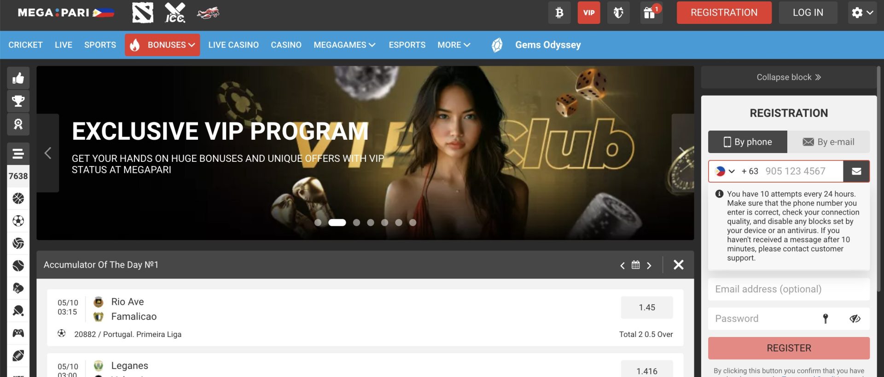
Task: Select the third banner carousel dot
Action: point(356,223)
